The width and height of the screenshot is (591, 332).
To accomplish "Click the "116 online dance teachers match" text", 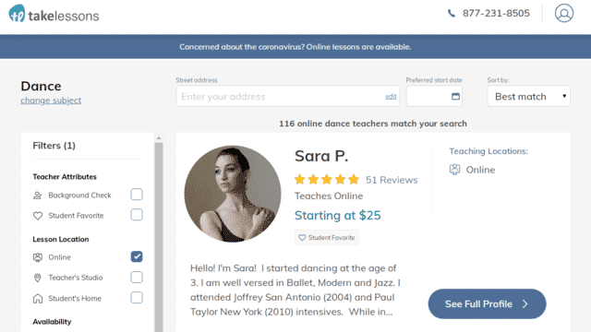I will click(x=373, y=124).
